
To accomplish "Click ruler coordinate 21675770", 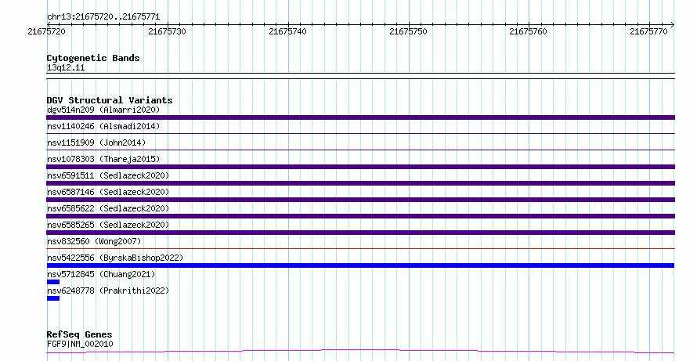I will 648,31.
